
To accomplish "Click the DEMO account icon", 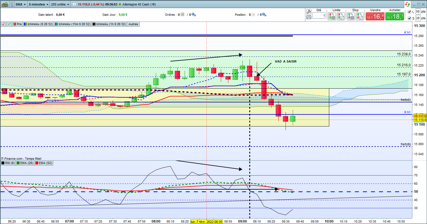I will click(5, 5).
